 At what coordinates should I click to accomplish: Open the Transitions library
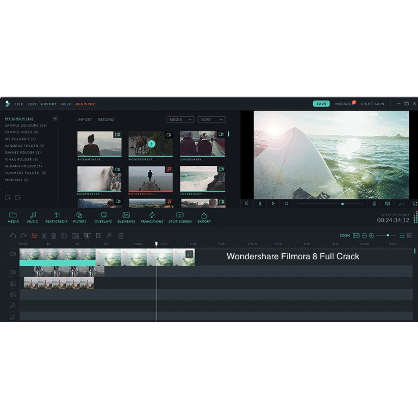152,217
